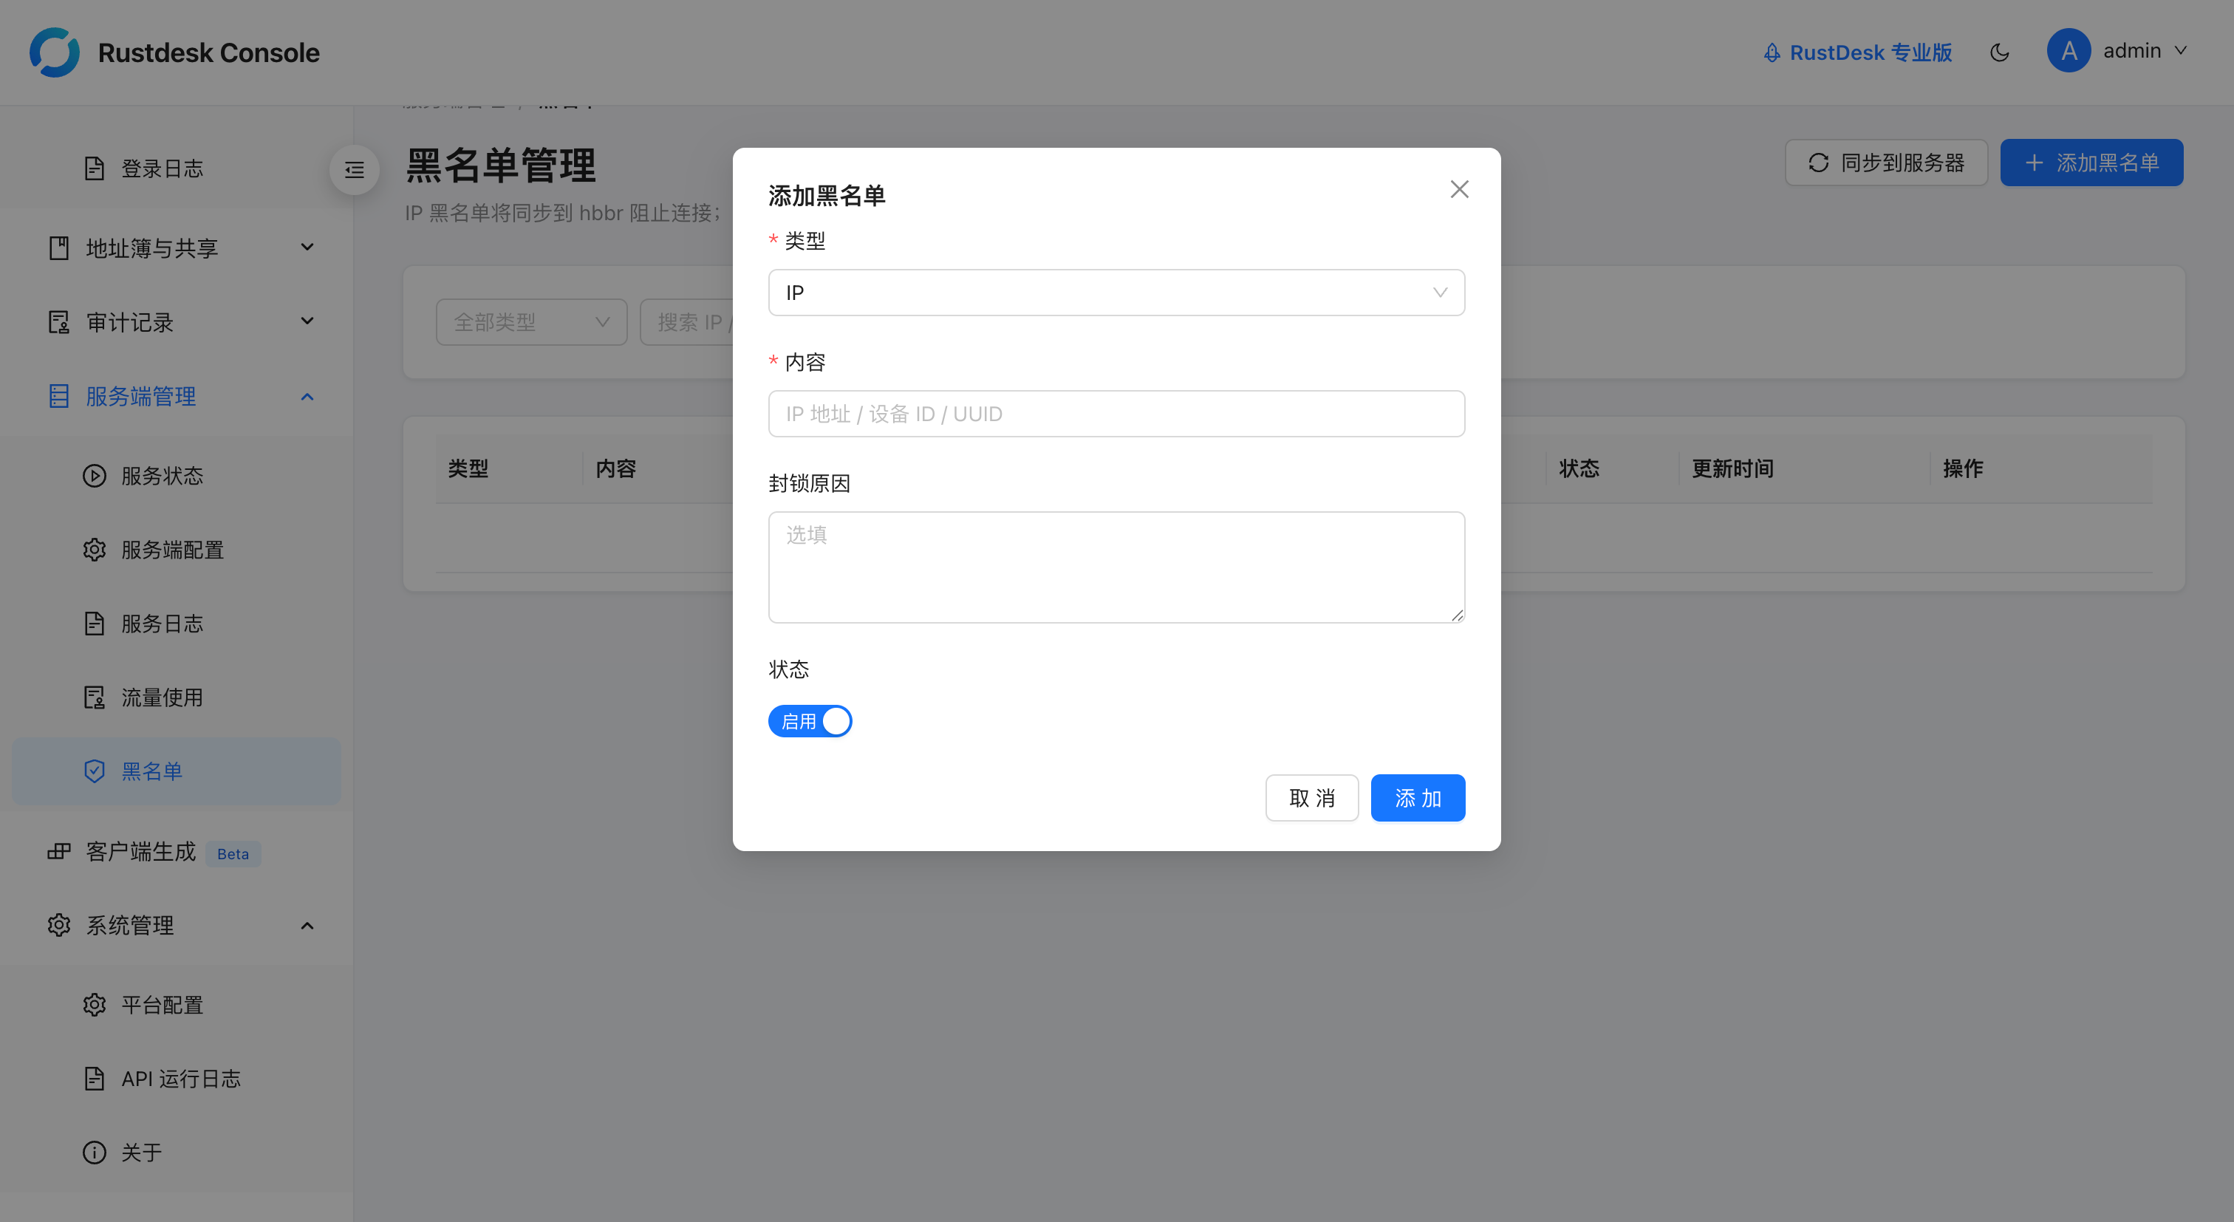Screen dimensions: 2234x1222
Task: Open the 关于 menu item
Action: point(176,1153)
